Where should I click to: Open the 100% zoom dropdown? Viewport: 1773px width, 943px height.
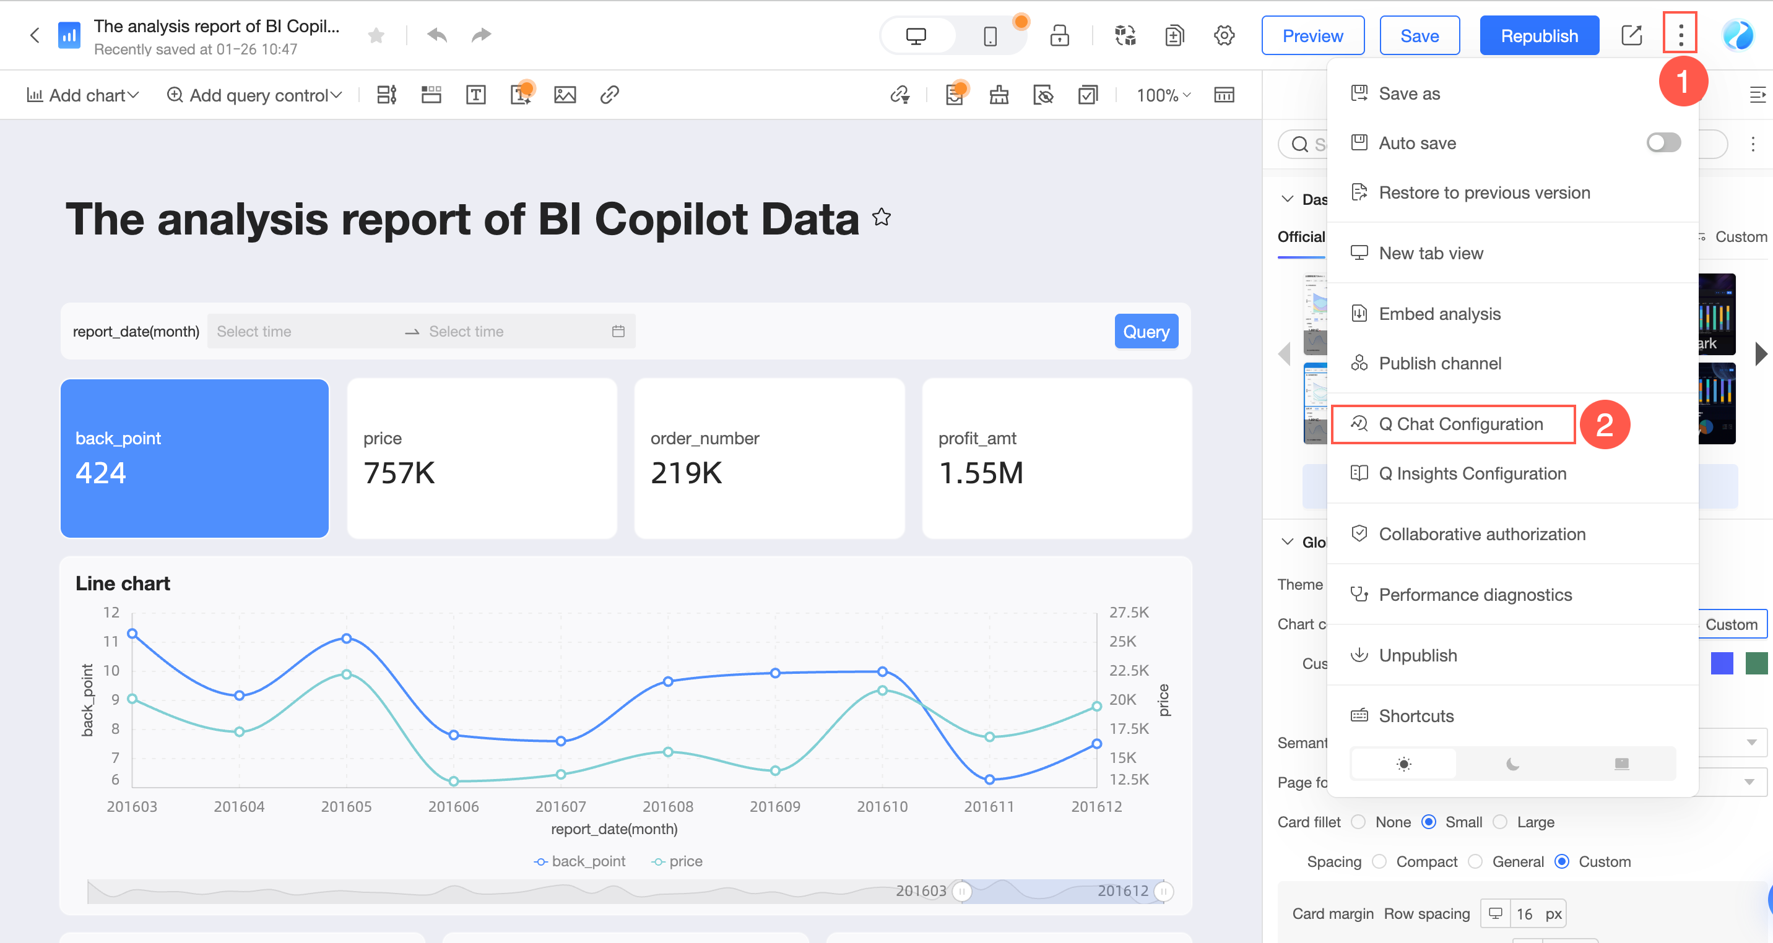(x=1163, y=95)
